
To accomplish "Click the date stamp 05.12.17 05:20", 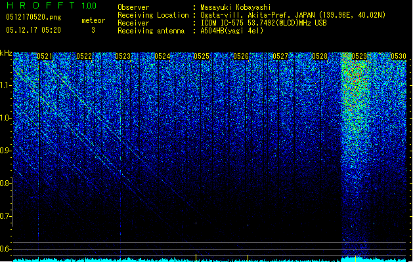I will point(33,30).
